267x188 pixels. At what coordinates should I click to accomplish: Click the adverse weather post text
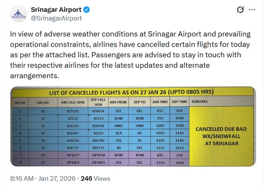point(130,55)
